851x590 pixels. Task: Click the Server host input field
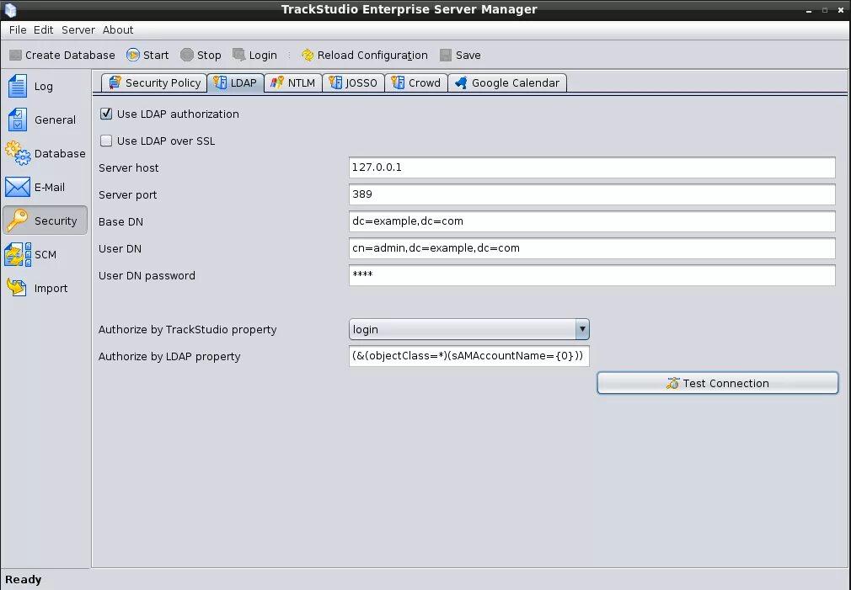(590, 167)
